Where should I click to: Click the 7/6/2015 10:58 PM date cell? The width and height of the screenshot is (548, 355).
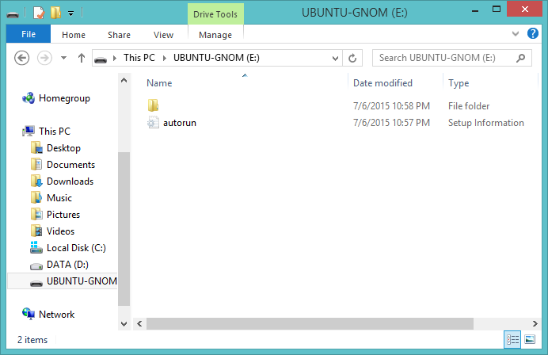pyautogui.click(x=391, y=106)
